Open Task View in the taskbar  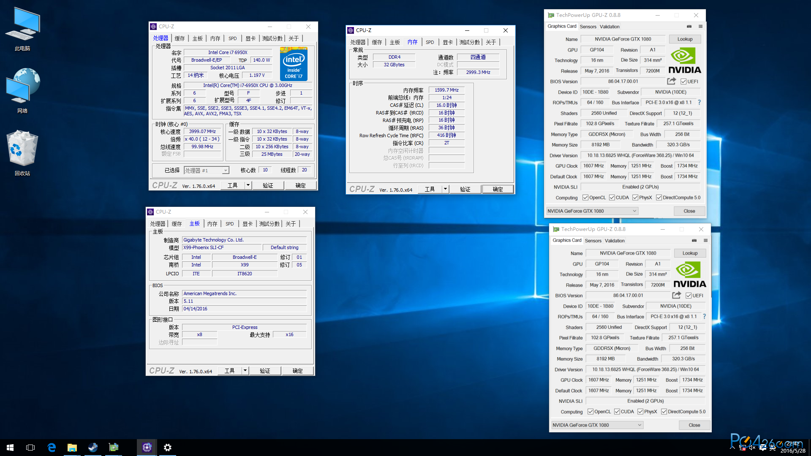30,448
